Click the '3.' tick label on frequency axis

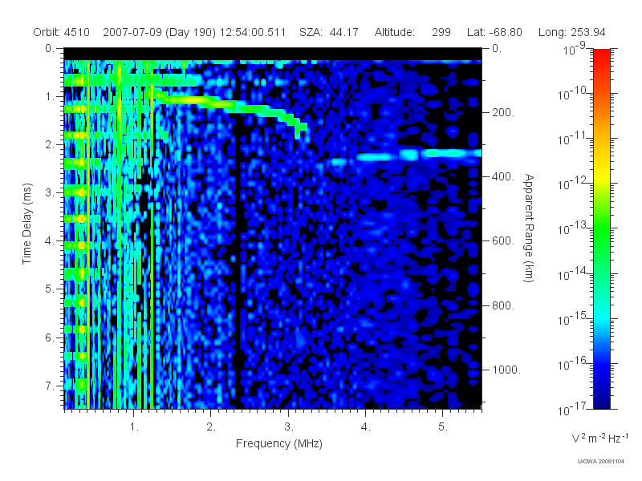289,427
